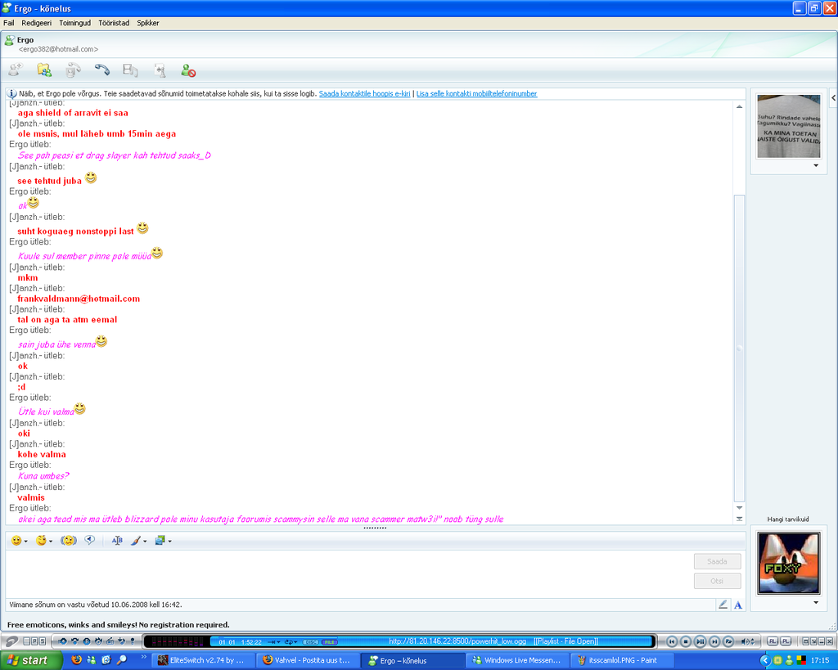Send a nudge with the shaking smiley icon
The image size is (838, 670).
coord(69,540)
